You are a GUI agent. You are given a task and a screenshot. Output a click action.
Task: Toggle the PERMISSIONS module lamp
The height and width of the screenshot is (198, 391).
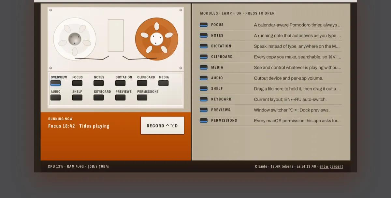pos(204,120)
